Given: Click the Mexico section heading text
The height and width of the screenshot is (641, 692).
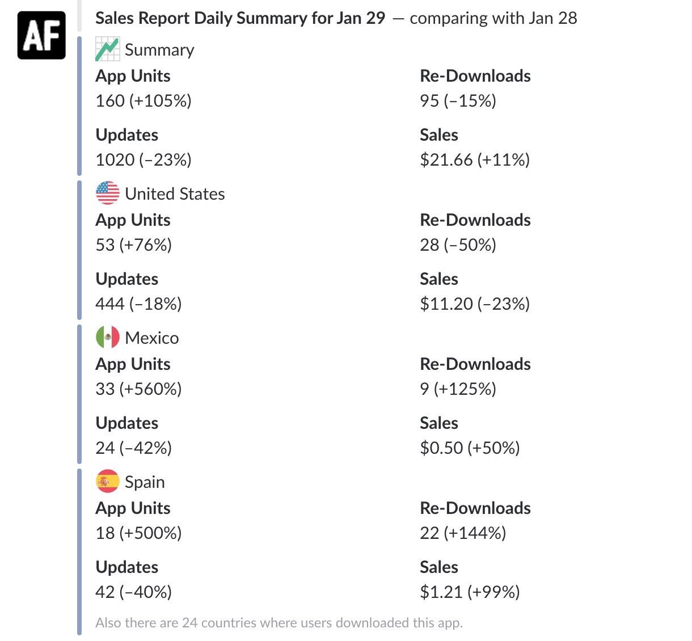Looking at the screenshot, I should point(151,338).
